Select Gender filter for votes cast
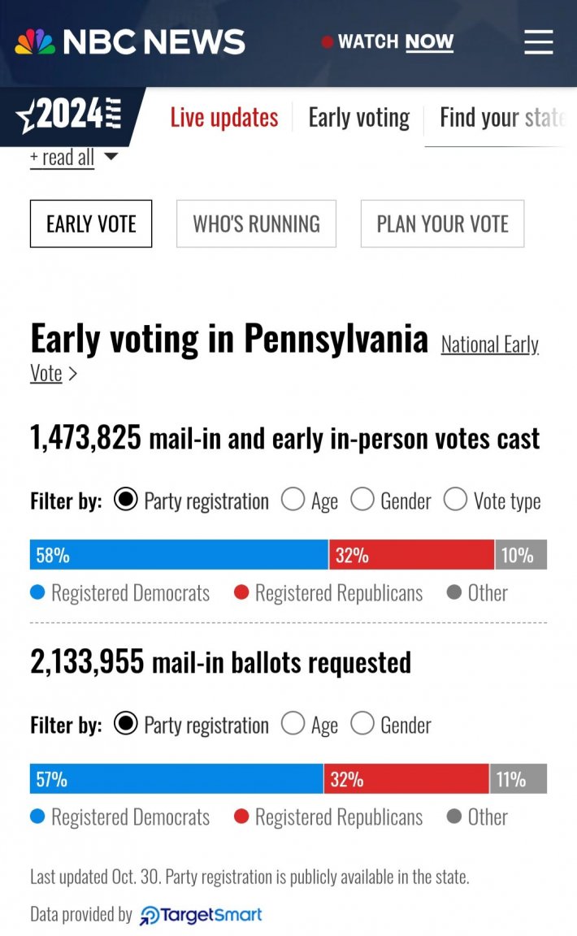The height and width of the screenshot is (936, 577). [362, 499]
